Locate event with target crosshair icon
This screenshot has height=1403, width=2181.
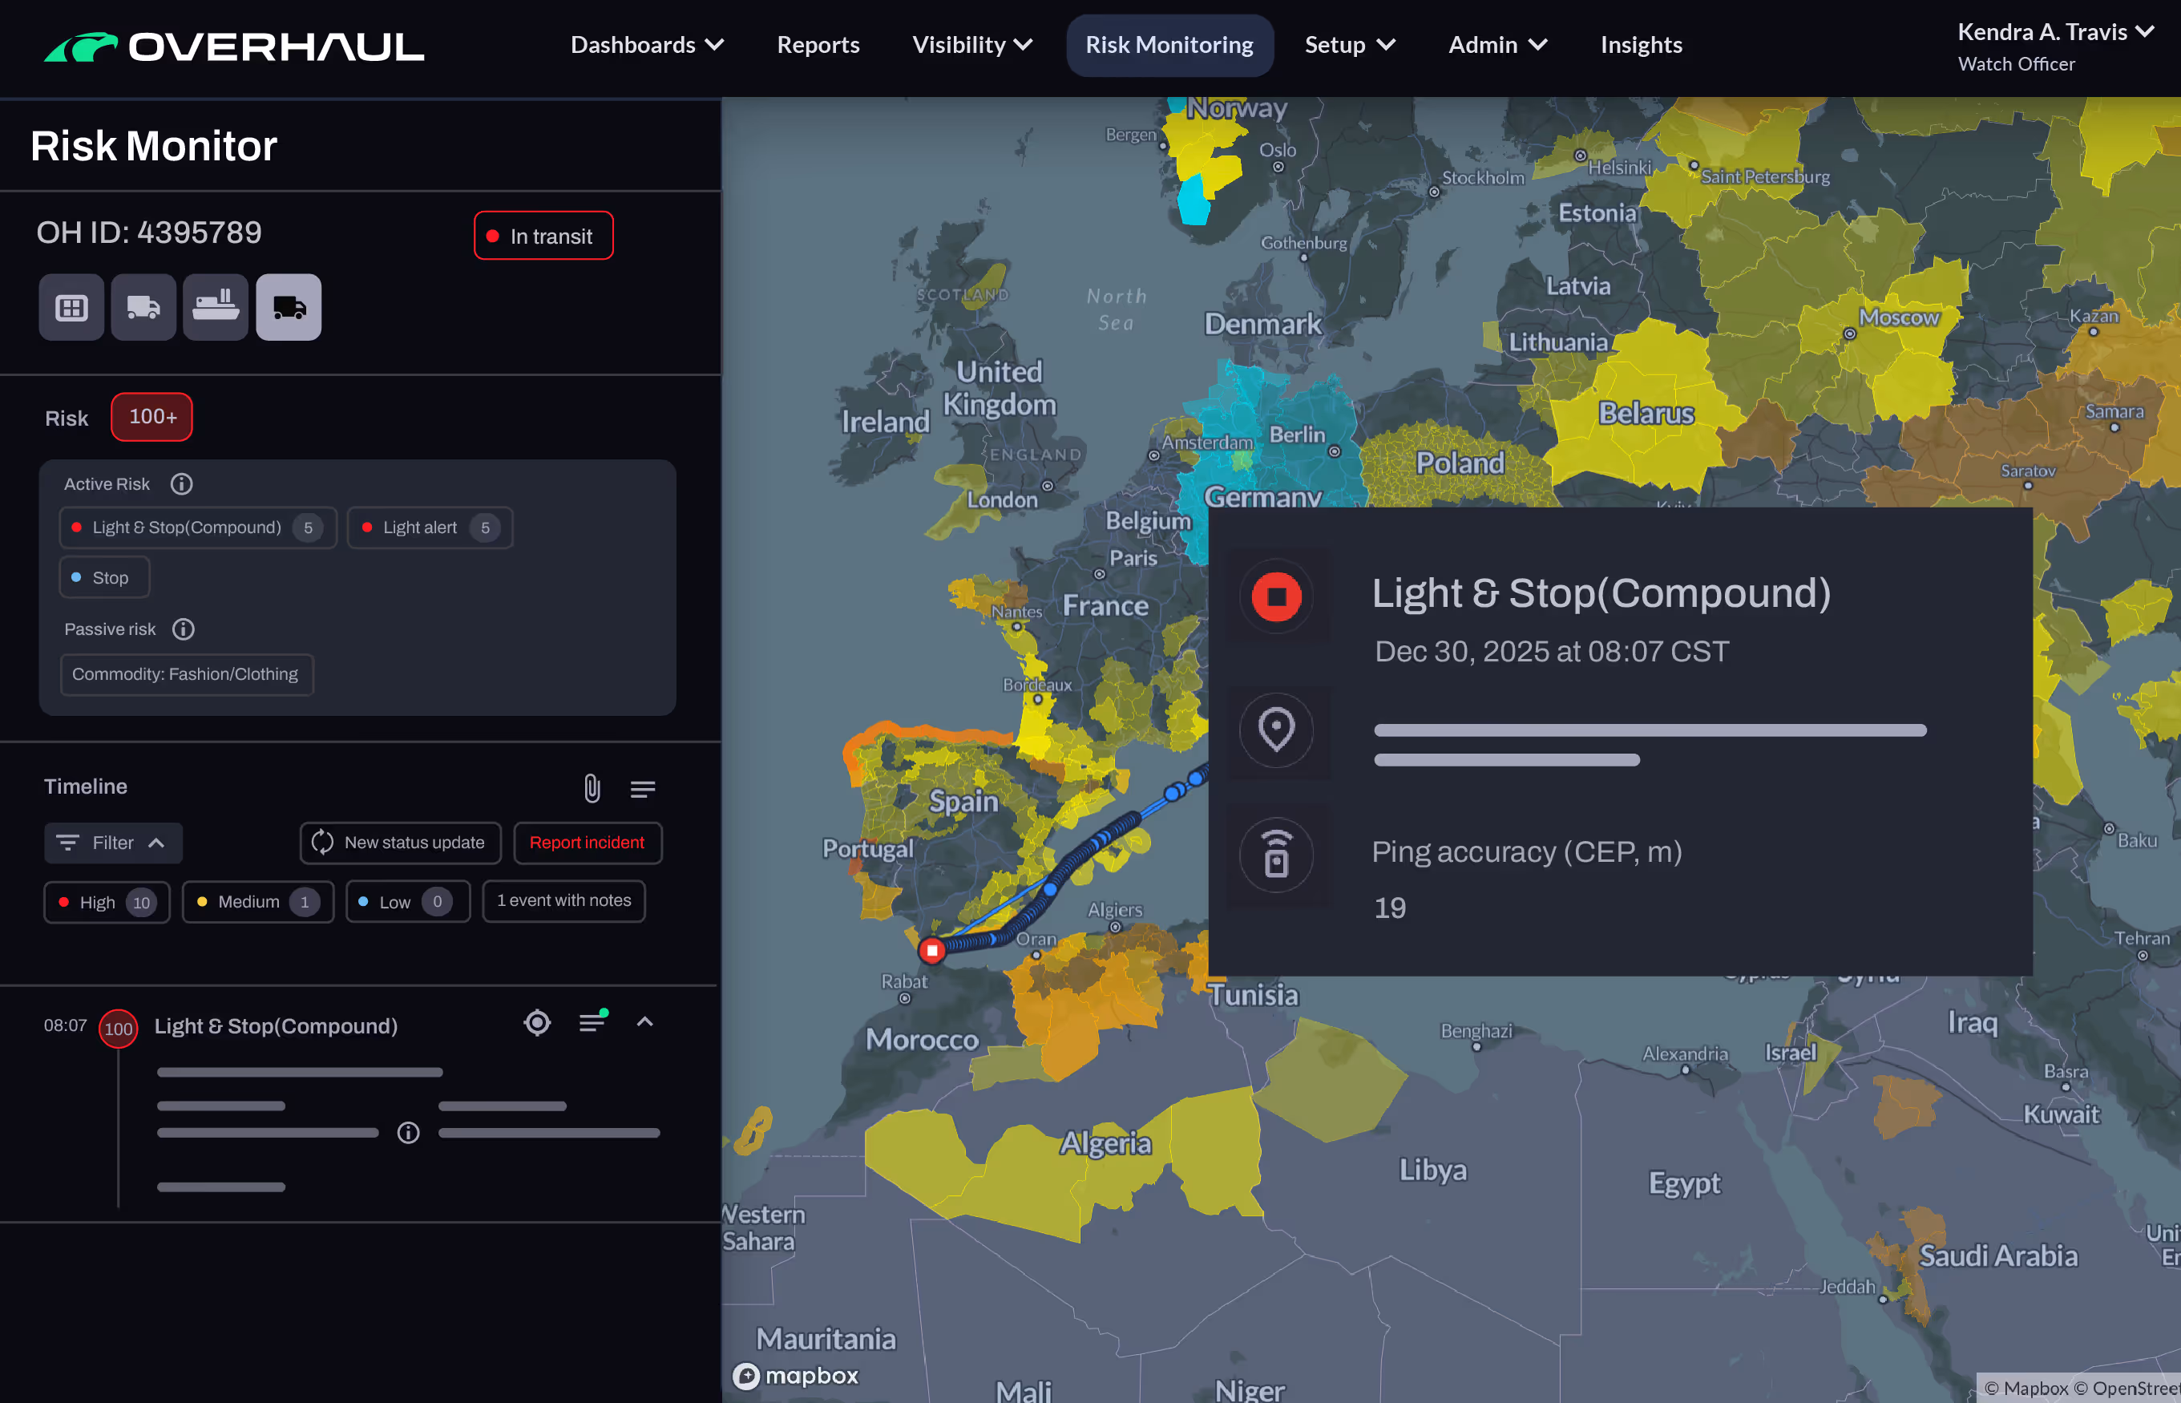tap(537, 1023)
